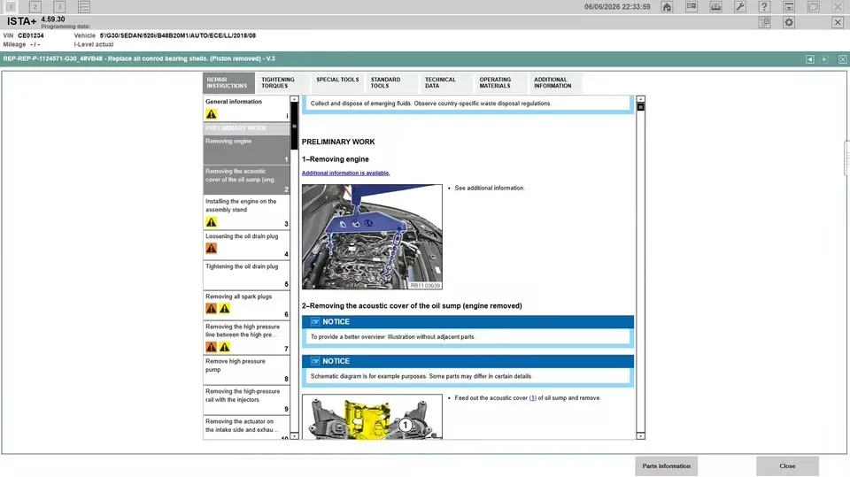Select numbered tab 3 at top left

pos(59,7)
